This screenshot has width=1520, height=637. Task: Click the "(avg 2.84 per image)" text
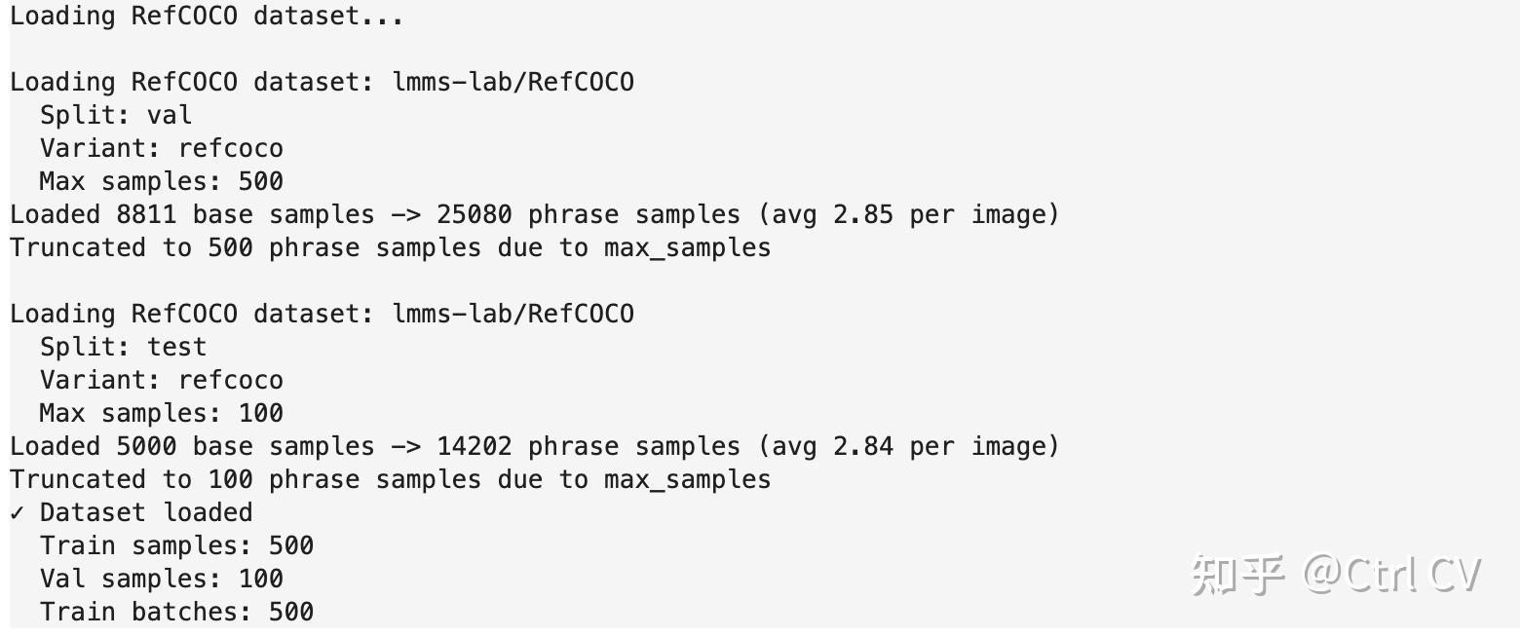tap(908, 446)
